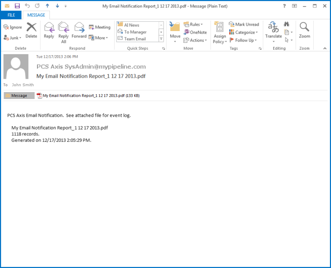Open the Select cursor dropdown
This screenshot has width=331, height=268.
289,40
